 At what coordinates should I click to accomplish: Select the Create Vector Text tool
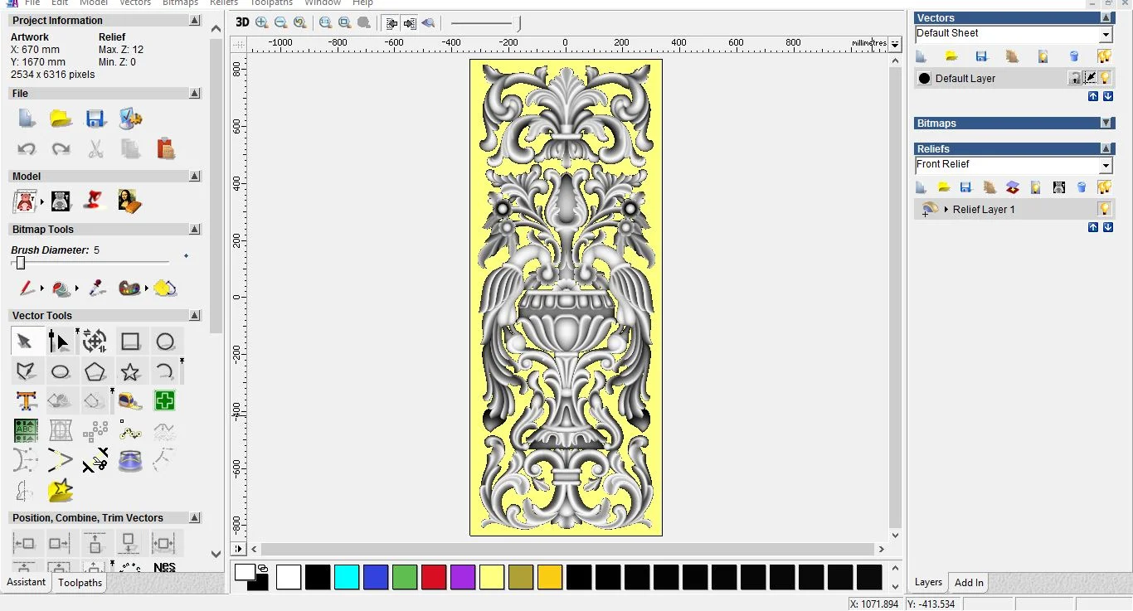pos(26,401)
